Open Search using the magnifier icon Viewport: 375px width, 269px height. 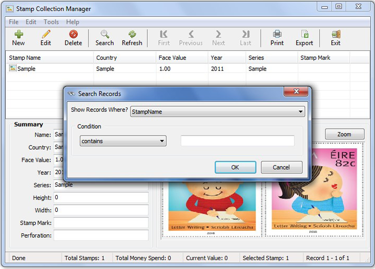tap(104, 35)
